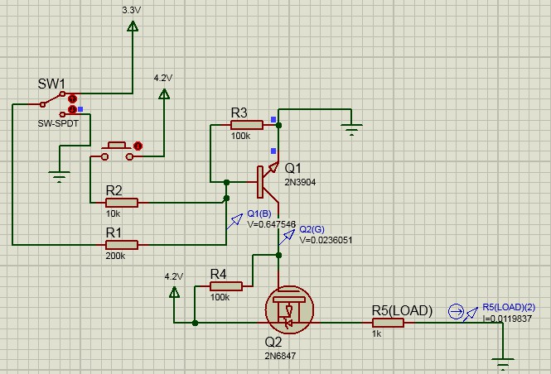Screen dimensions: 551x374
Task: Select the R5(LOAD) resistor body
Action: [388, 323]
